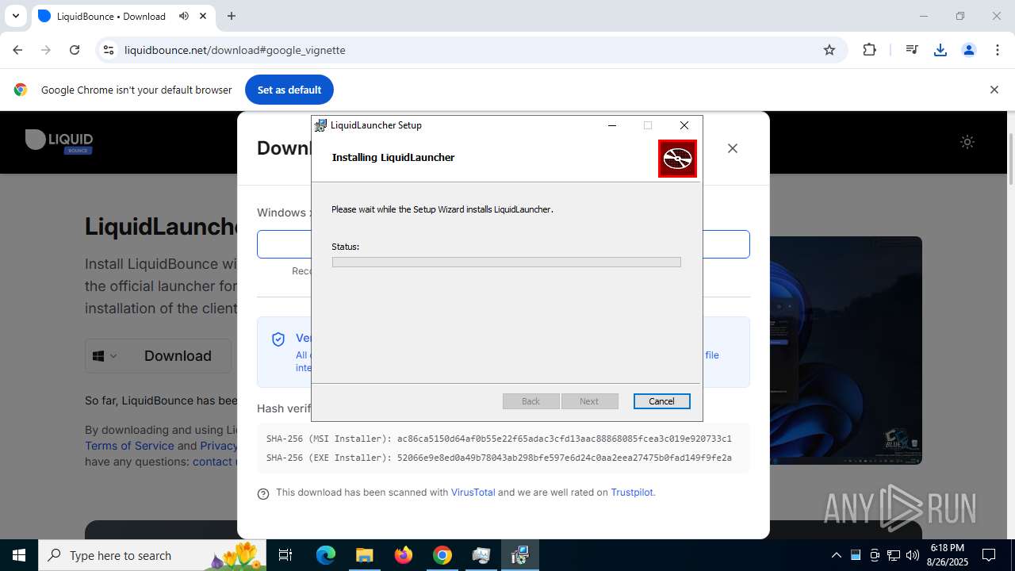Screen dimensions: 1015x571
Task: Click the page Download button
Action: pyautogui.click(x=178, y=356)
